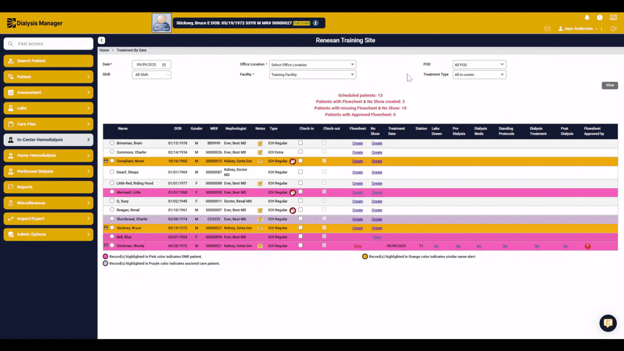Tick the Check-in checkbox for Commons, Charlie
Viewport: 624px width, 351px height.
(301, 152)
